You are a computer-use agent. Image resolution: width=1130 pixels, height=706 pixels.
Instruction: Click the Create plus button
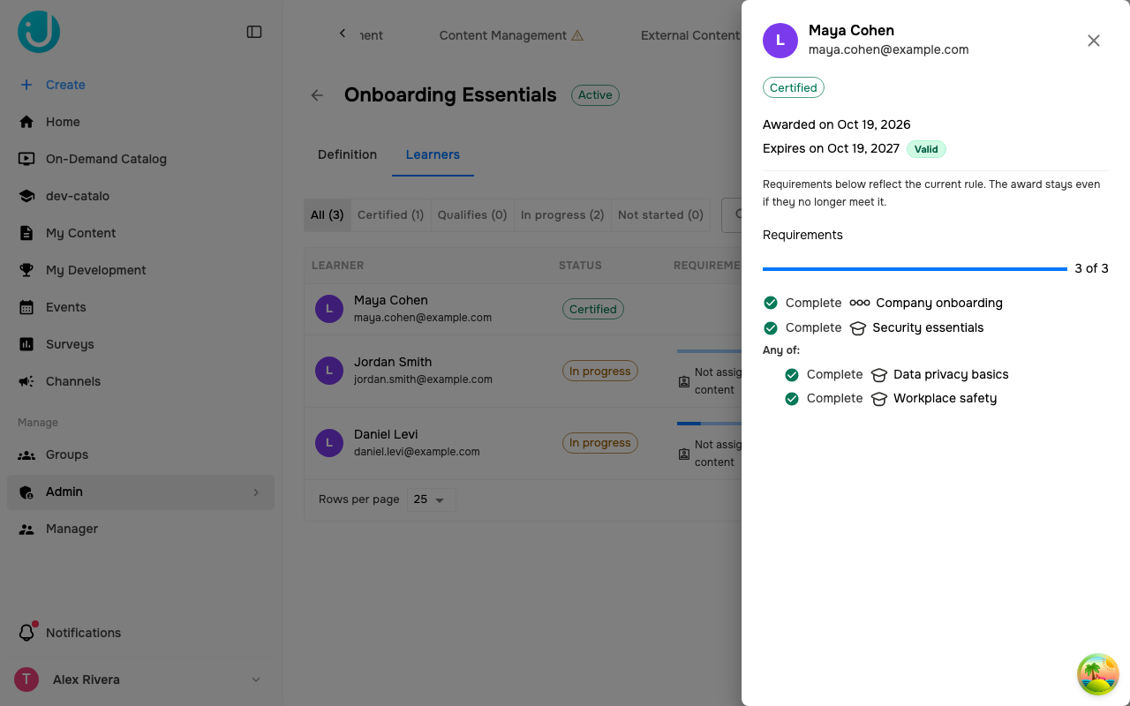click(53, 85)
